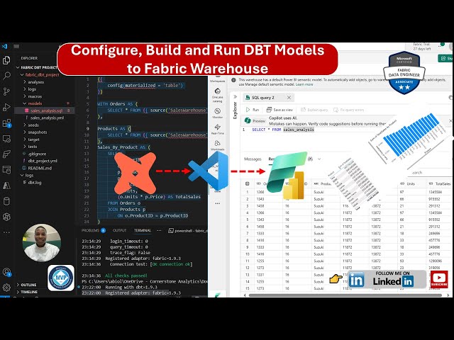Open Monitor in Fabric navigation
454x340 pixels.
click(x=218, y=113)
